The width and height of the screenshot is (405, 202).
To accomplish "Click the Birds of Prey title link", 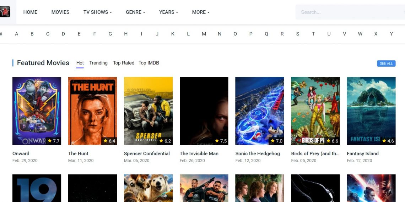I will [x=315, y=153].
